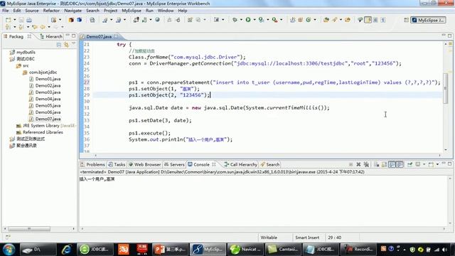This screenshot has height=256, width=455.
Task: Select JRE System Library node
Action: tap(45, 126)
